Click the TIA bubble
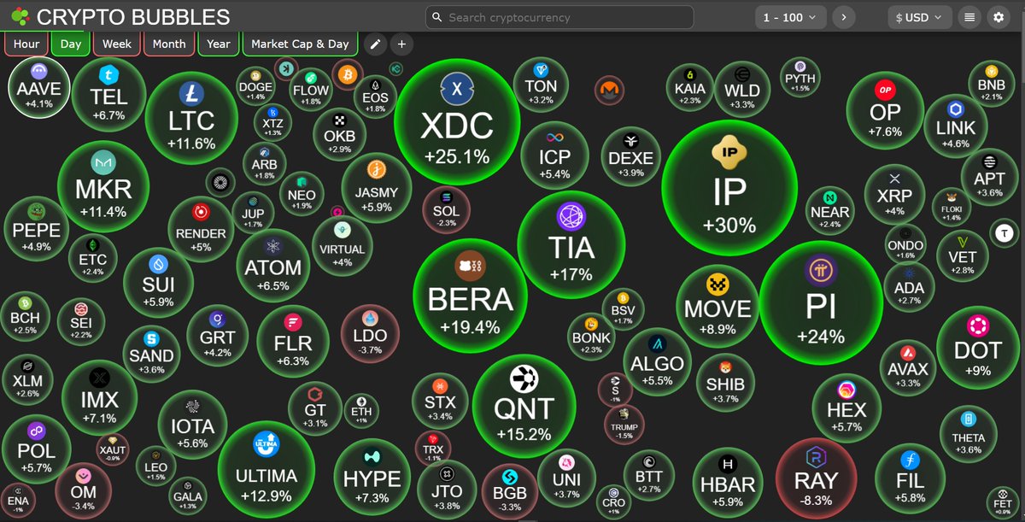This screenshot has height=522, width=1025. point(571,243)
